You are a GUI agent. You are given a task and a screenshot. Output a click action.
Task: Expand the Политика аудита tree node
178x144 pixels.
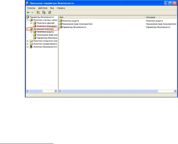tap(31, 32)
